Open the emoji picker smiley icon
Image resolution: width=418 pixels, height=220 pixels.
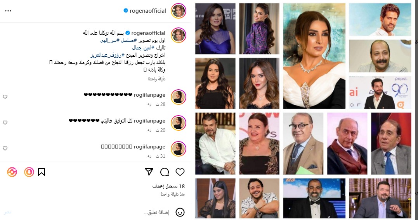click(180, 212)
